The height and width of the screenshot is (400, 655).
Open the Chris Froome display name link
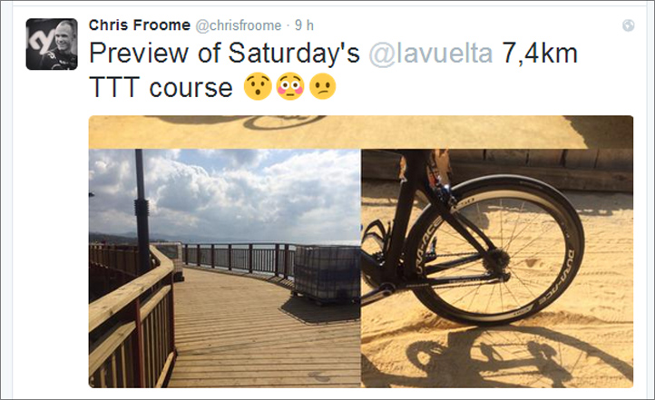[140, 25]
